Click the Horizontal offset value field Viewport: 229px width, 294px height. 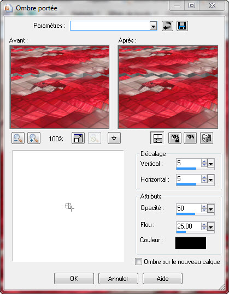pyautogui.click(x=189, y=179)
